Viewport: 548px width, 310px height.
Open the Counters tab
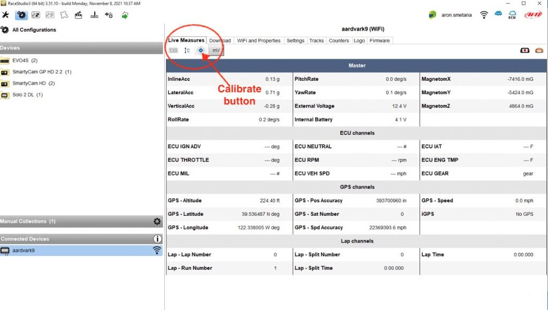point(339,41)
